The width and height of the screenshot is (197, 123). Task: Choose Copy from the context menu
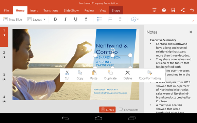pos(80,75)
